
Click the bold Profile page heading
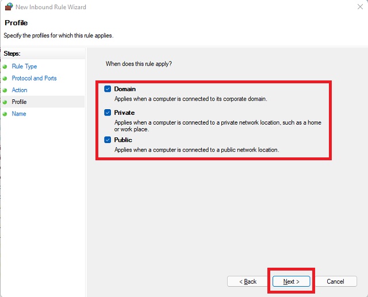tap(16, 23)
